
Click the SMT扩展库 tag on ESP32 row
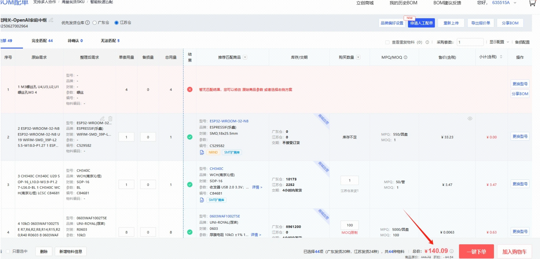pos(232,152)
